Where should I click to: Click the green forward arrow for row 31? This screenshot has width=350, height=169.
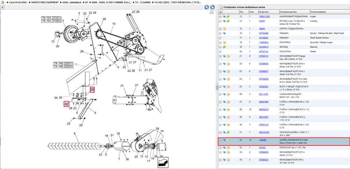point(228,132)
